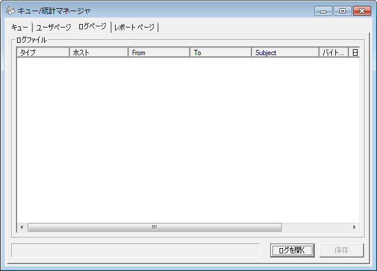Image resolution: width=377 pixels, height=271 pixels.
Task: Sort the log by the タイプ column
Action: pos(43,53)
